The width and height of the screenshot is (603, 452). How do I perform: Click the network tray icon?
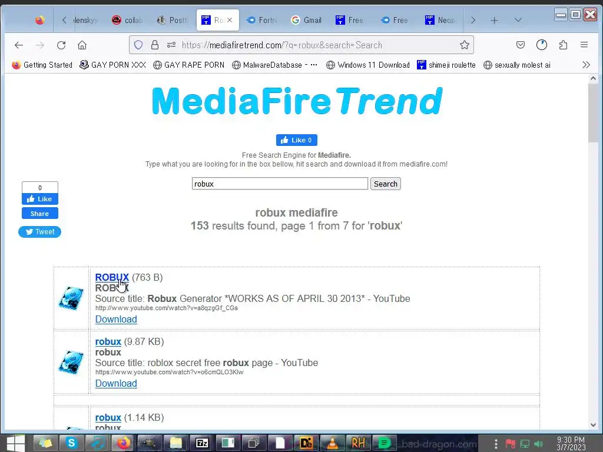525,444
